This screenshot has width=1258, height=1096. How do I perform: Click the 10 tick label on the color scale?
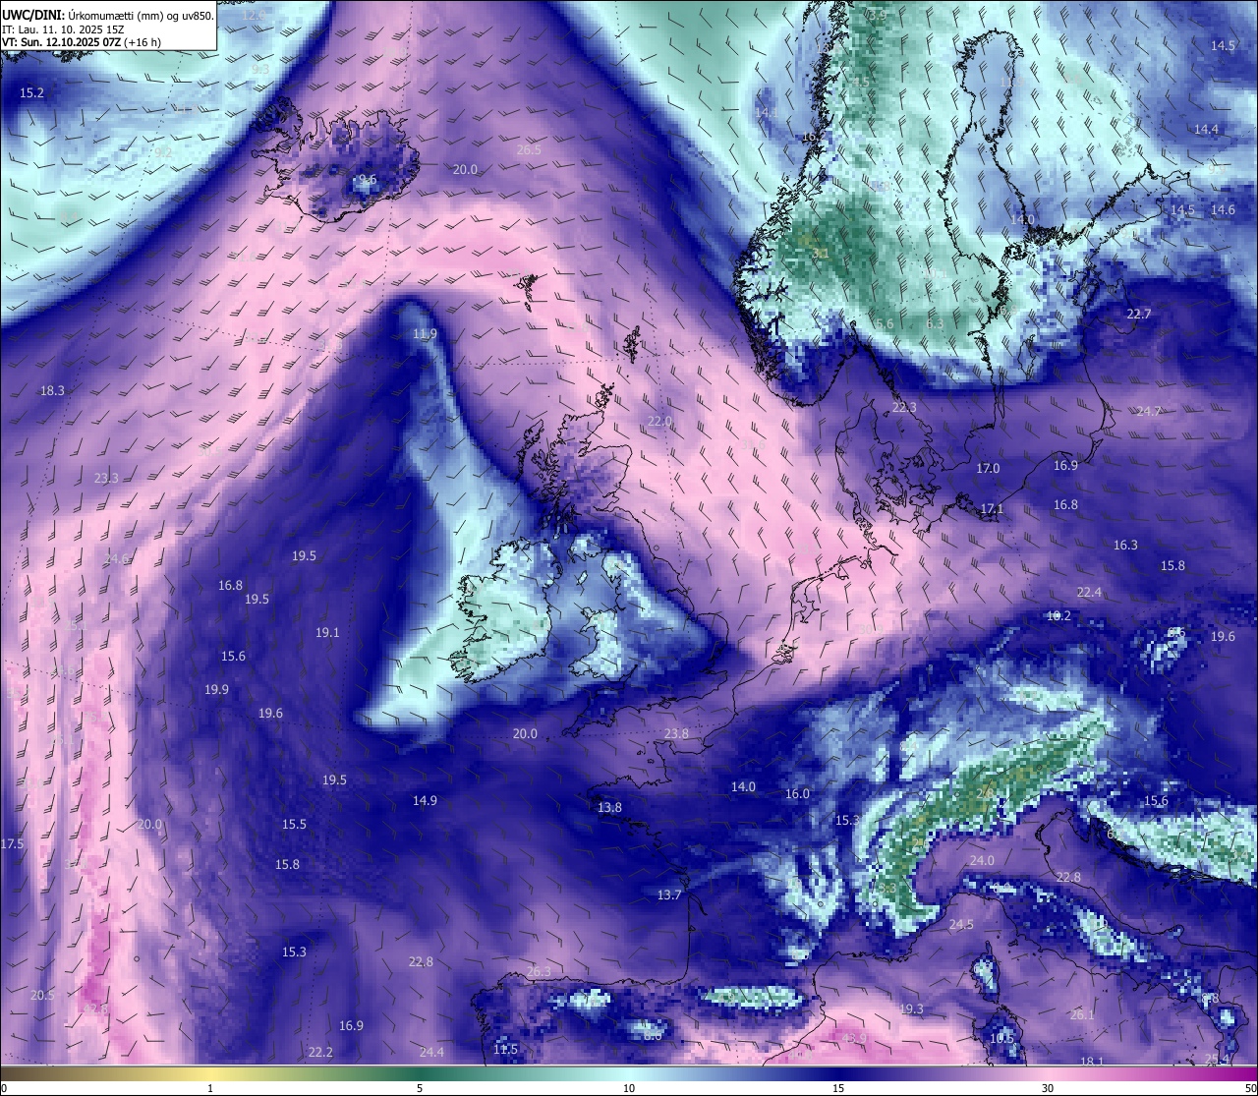(629, 1088)
